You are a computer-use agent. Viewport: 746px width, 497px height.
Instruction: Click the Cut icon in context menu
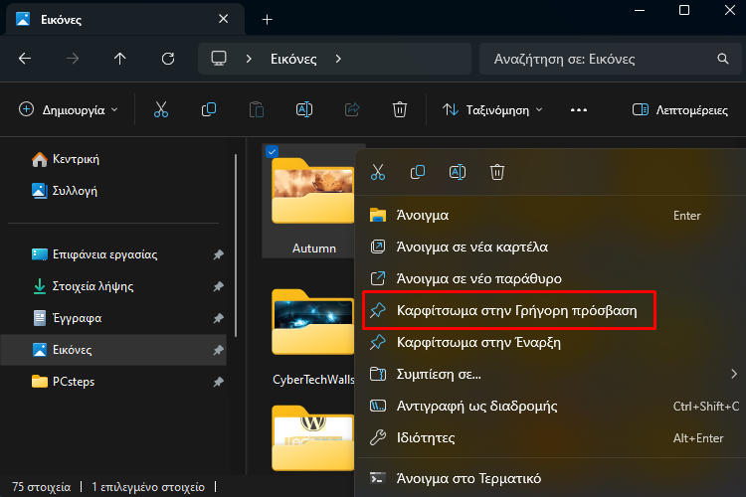click(x=378, y=172)
